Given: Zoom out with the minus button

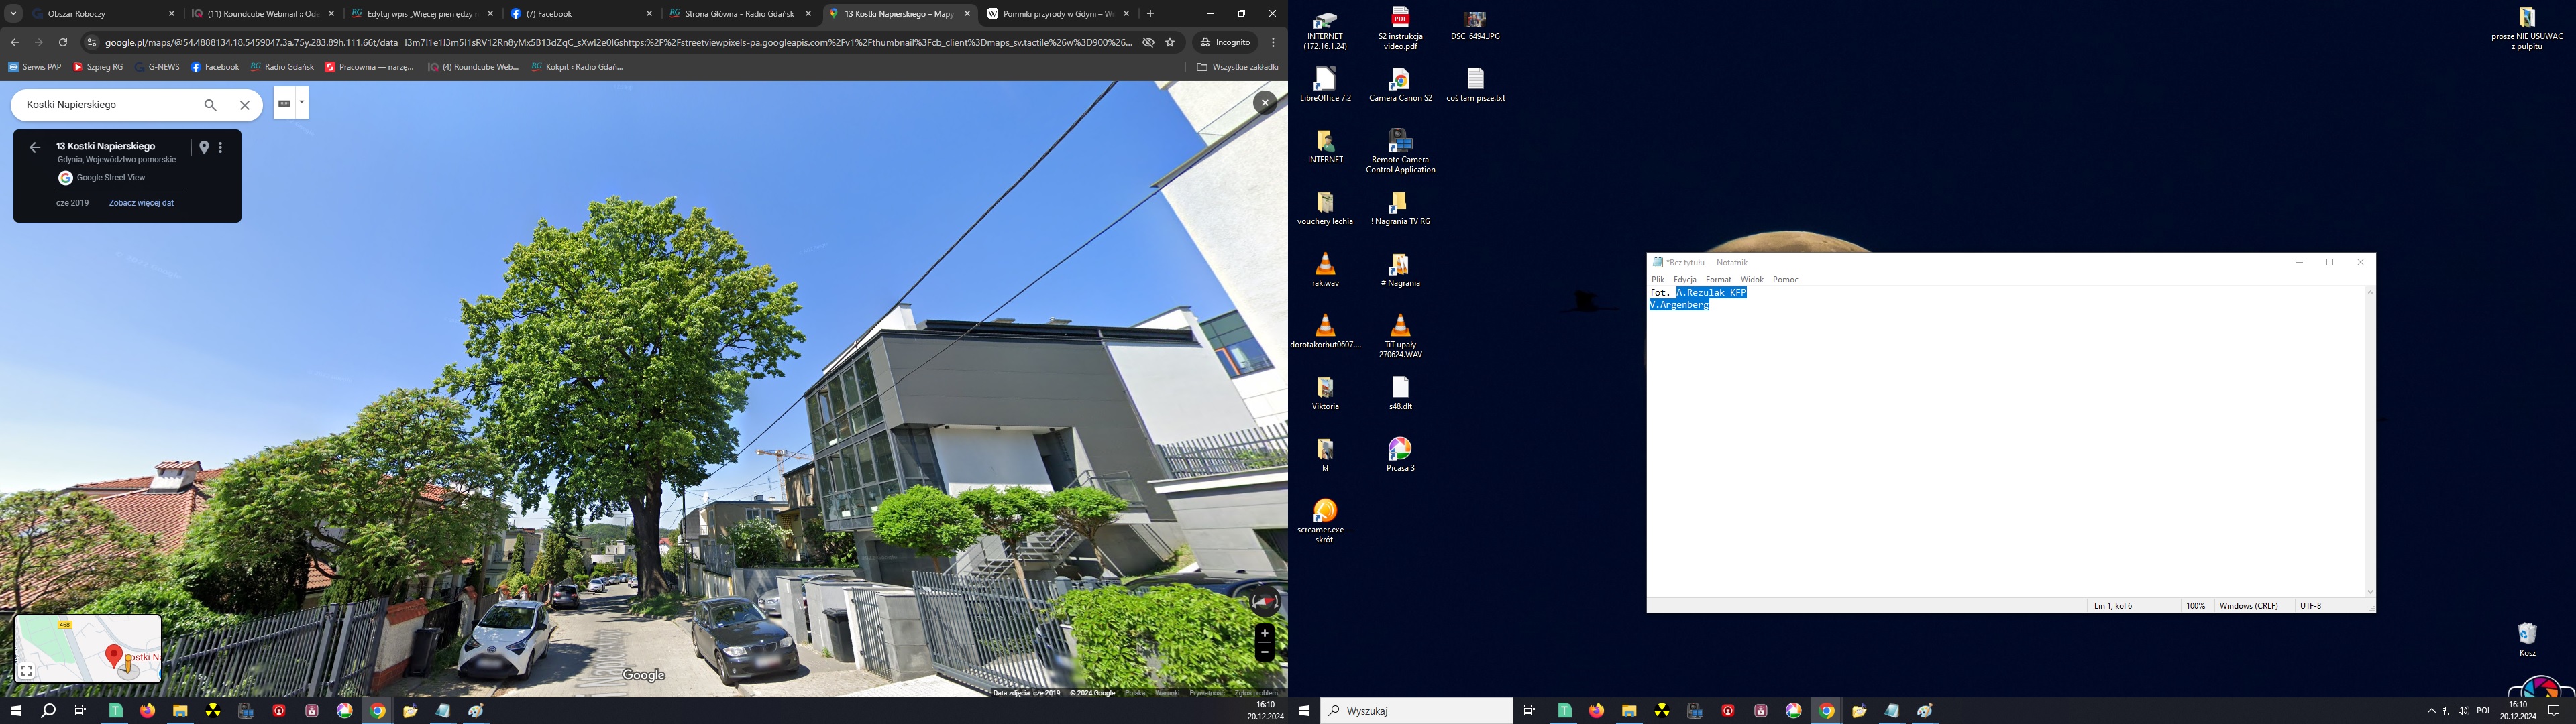Looking at the screenshot, I should coord(1264,652).
